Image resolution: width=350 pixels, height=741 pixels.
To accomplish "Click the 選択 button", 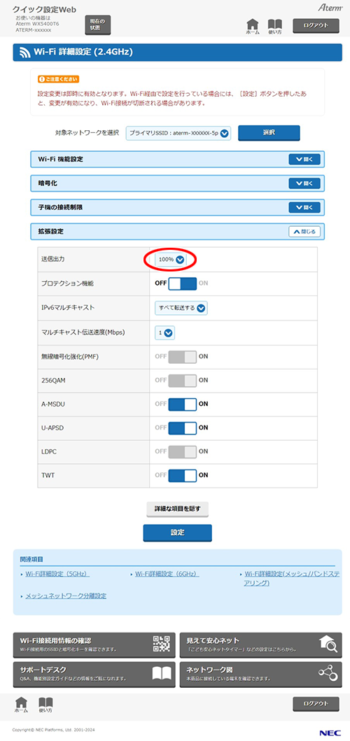I will click(x=269, y=133).
